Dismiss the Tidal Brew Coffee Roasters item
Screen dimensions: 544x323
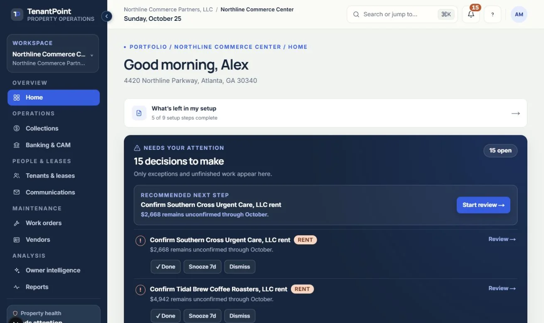click(x=240, y=316)
